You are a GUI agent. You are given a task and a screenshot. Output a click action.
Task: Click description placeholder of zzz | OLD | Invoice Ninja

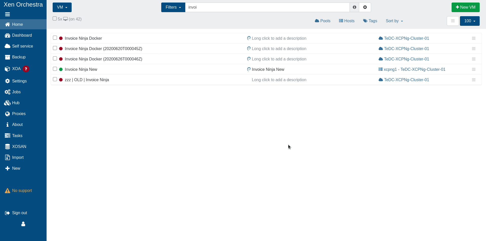click(279, 80)
